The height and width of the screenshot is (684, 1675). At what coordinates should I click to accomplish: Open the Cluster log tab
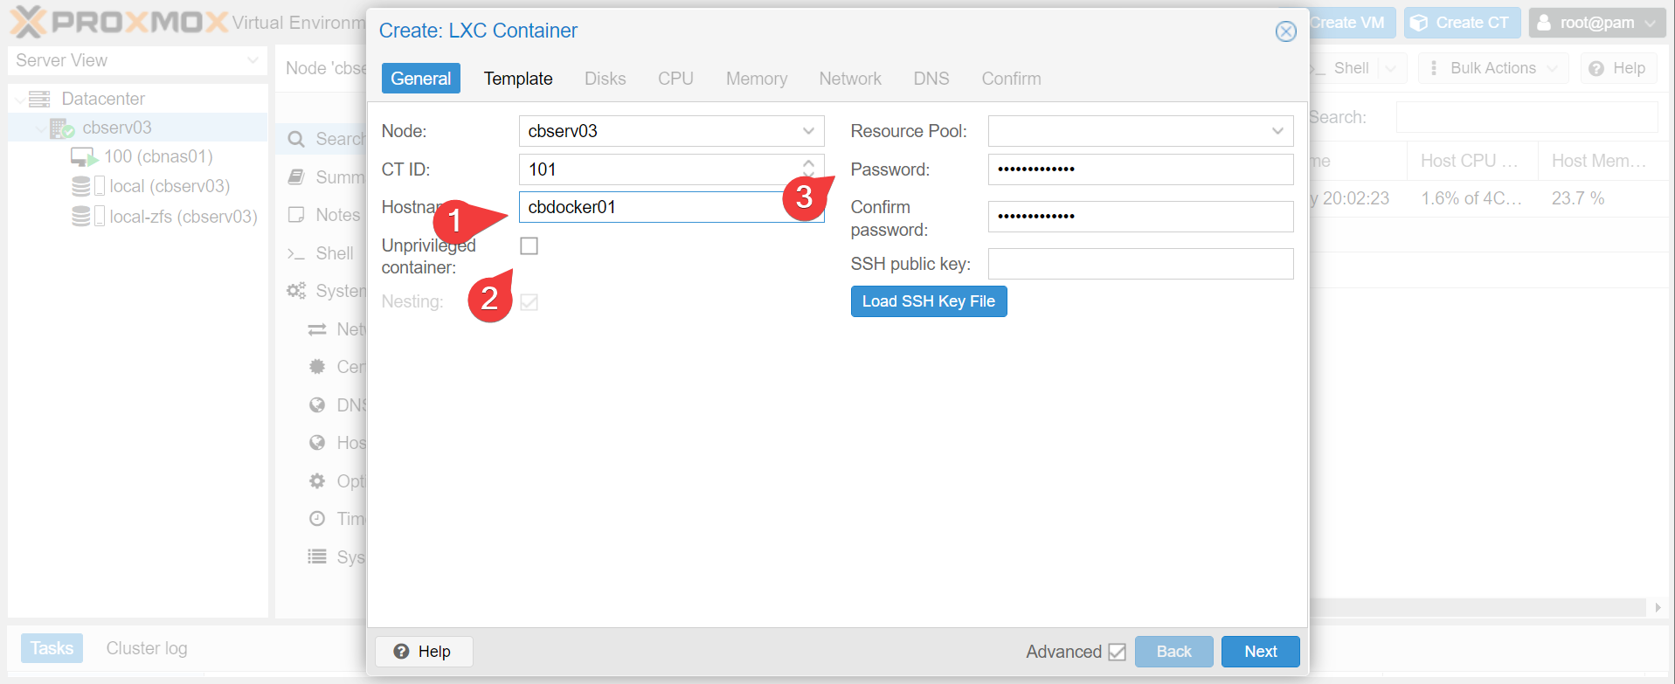coord(147,648)
